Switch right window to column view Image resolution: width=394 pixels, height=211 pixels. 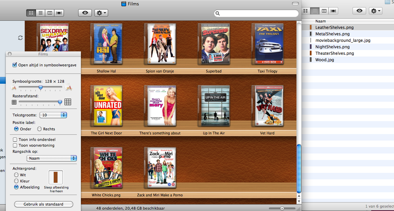coord(324,11)
